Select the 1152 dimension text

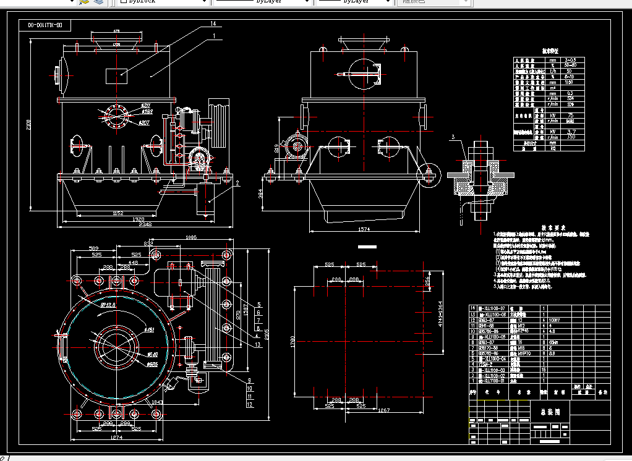click(x=118, y=213)
